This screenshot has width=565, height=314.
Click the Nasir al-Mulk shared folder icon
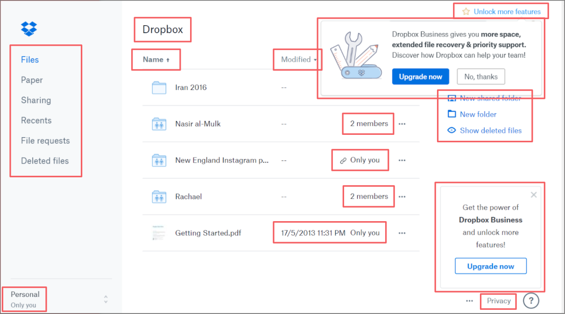159,124
